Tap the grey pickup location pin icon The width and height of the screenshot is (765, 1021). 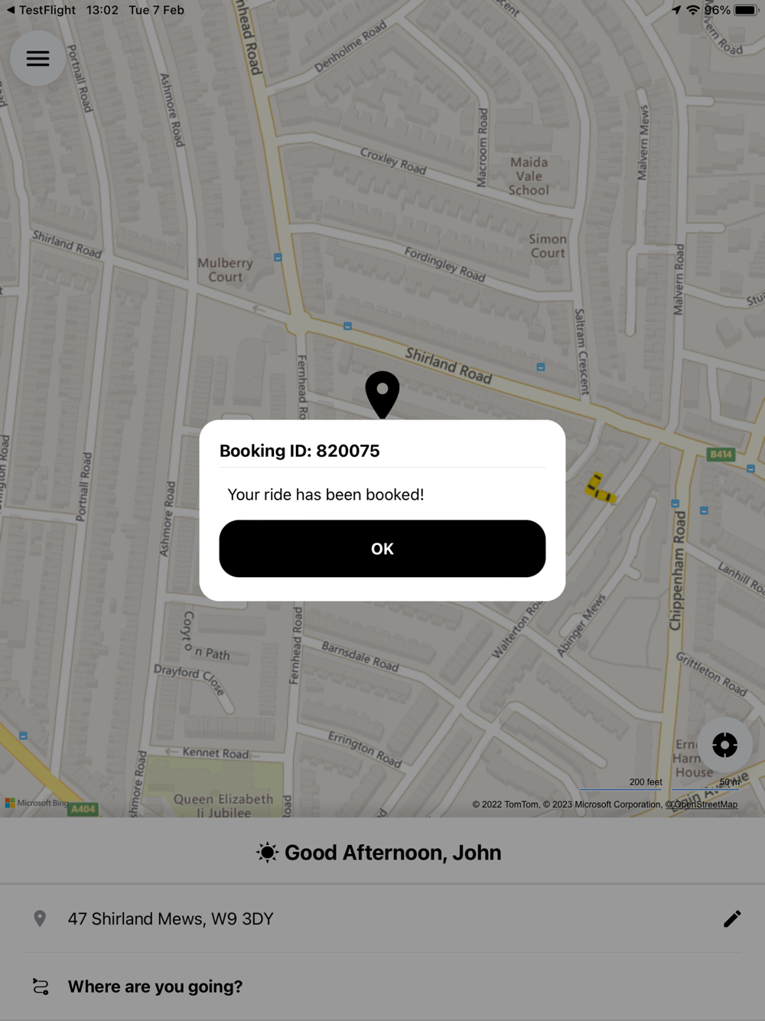pyautogui.click(x=40, y=918)
